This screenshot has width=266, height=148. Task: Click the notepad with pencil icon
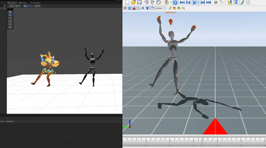click(x=242, y=2)
